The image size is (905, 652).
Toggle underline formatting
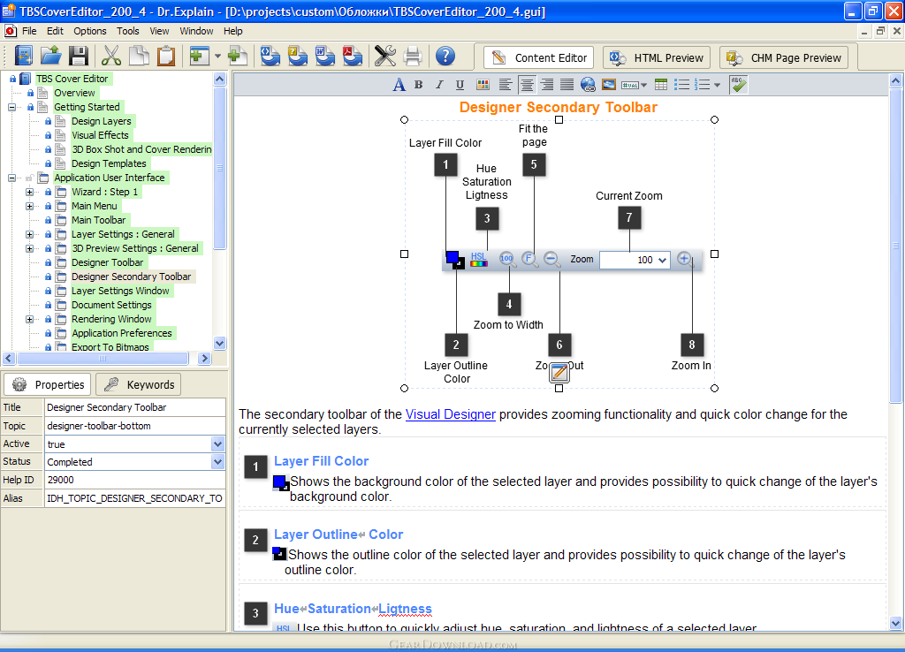[460, 85]
